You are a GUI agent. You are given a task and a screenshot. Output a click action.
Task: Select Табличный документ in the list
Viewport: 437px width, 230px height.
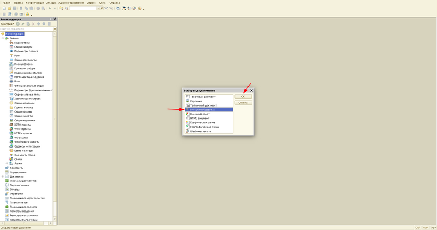[209, 105]
